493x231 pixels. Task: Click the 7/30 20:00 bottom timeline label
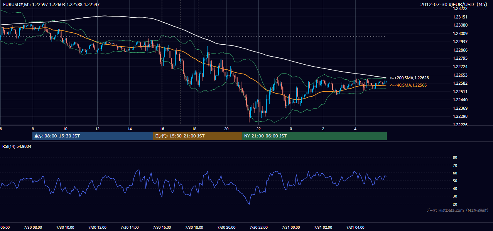226,227
